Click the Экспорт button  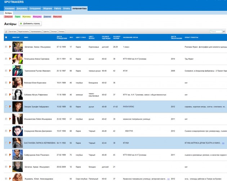click(54, 31)
